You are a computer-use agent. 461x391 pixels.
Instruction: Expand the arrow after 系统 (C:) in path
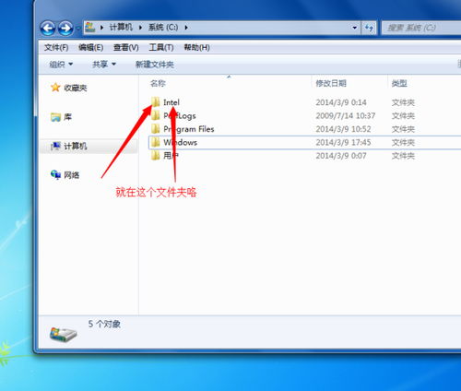186,28
